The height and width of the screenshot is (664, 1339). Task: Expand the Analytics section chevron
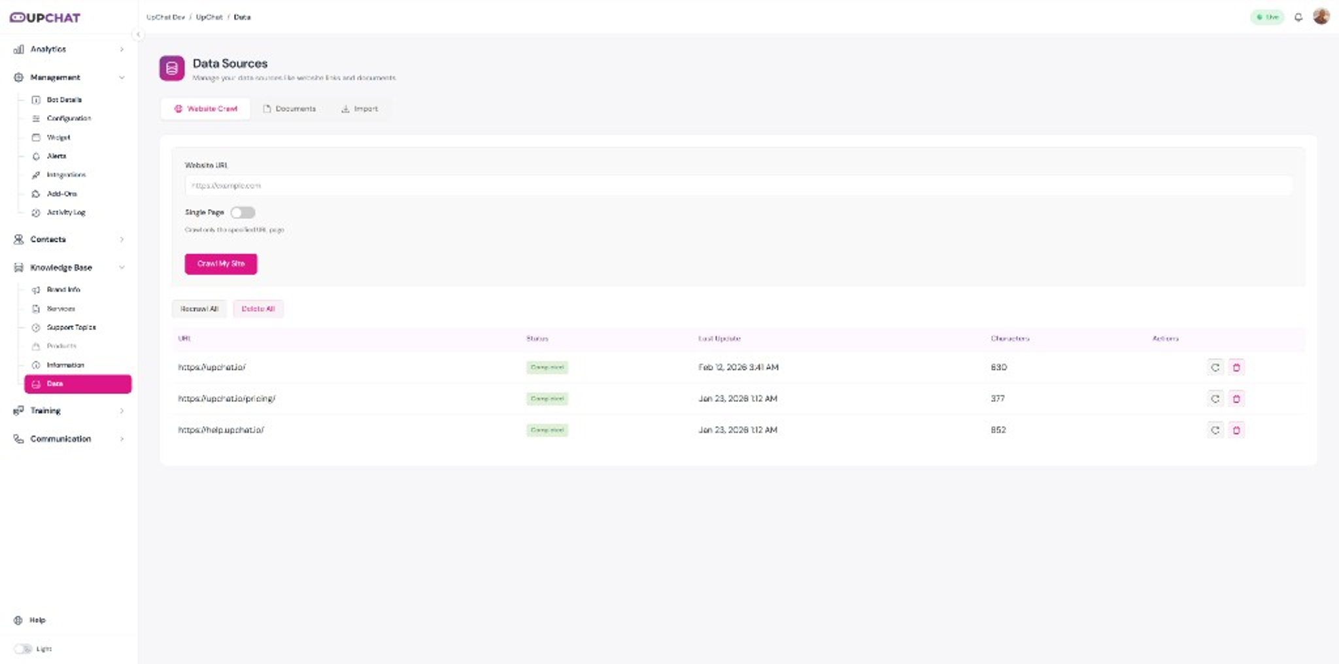pyautogui.click(x=122, y=49)
